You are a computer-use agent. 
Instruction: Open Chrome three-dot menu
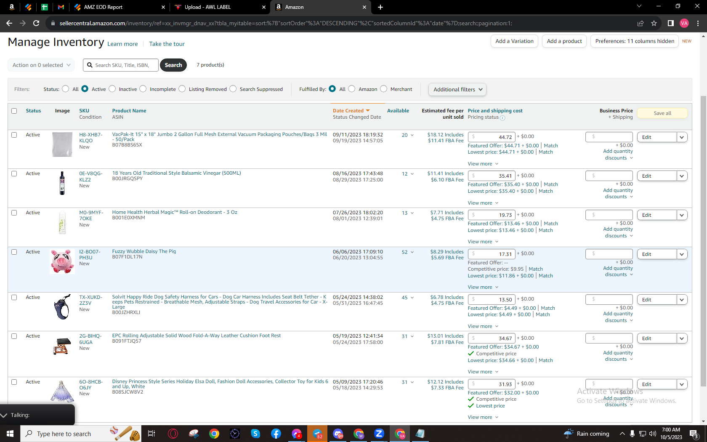pyautogui.click(x=698, y=23)
